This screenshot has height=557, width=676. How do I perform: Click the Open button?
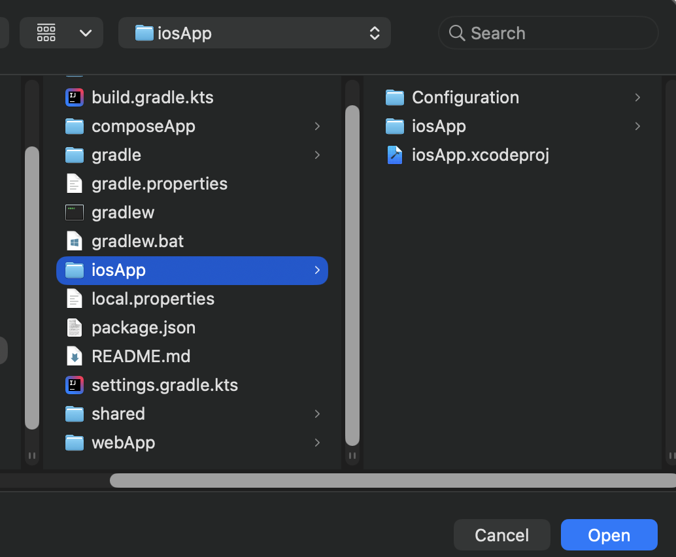click(609, 535)
